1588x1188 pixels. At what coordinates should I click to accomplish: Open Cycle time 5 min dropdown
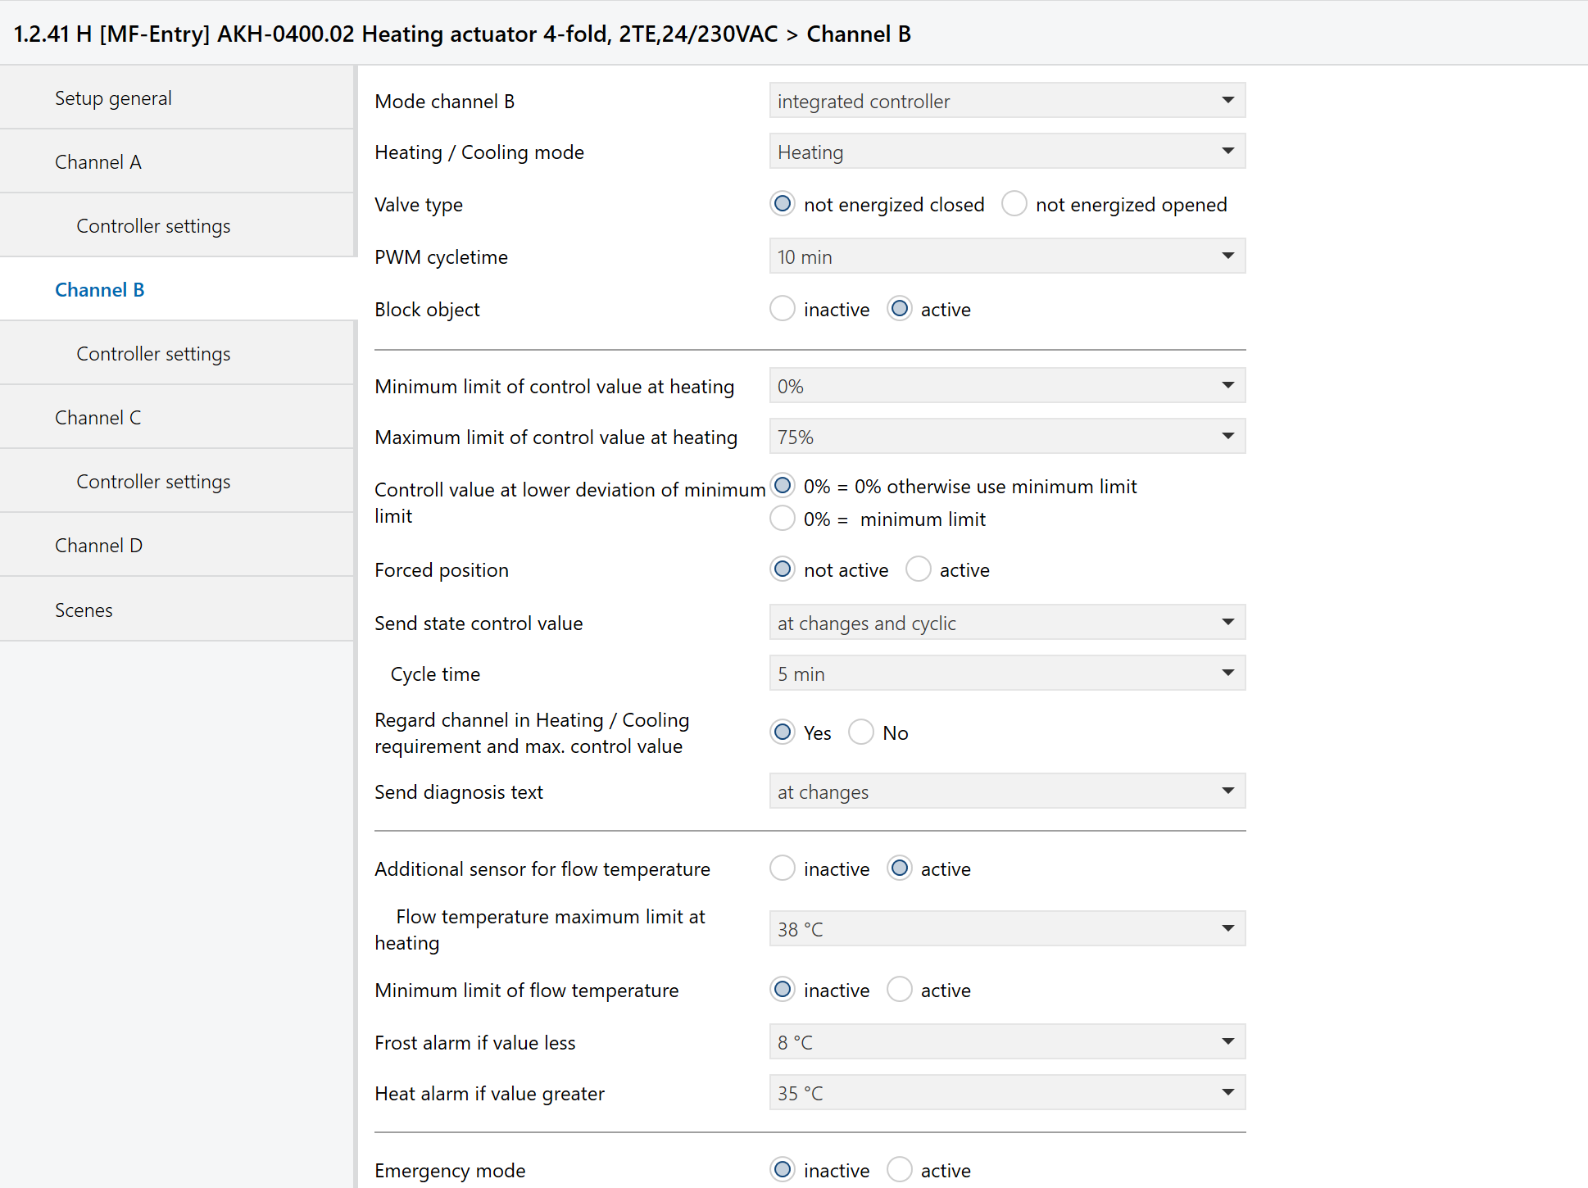point(1006,673)
